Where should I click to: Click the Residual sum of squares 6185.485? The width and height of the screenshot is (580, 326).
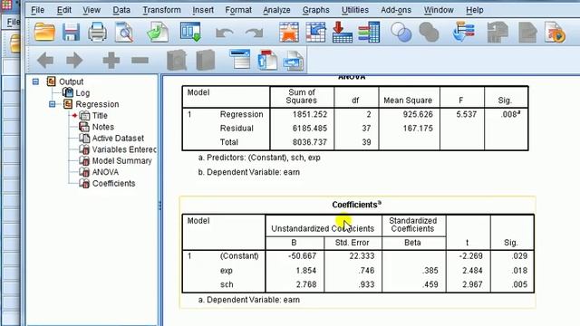tap(310, 129)
